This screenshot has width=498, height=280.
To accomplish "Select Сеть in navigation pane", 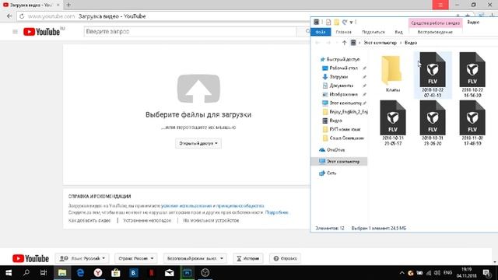I will [x=328, y=173].
